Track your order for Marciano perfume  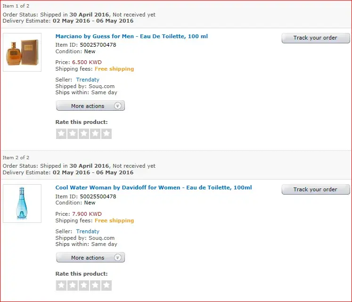[316, 38]
